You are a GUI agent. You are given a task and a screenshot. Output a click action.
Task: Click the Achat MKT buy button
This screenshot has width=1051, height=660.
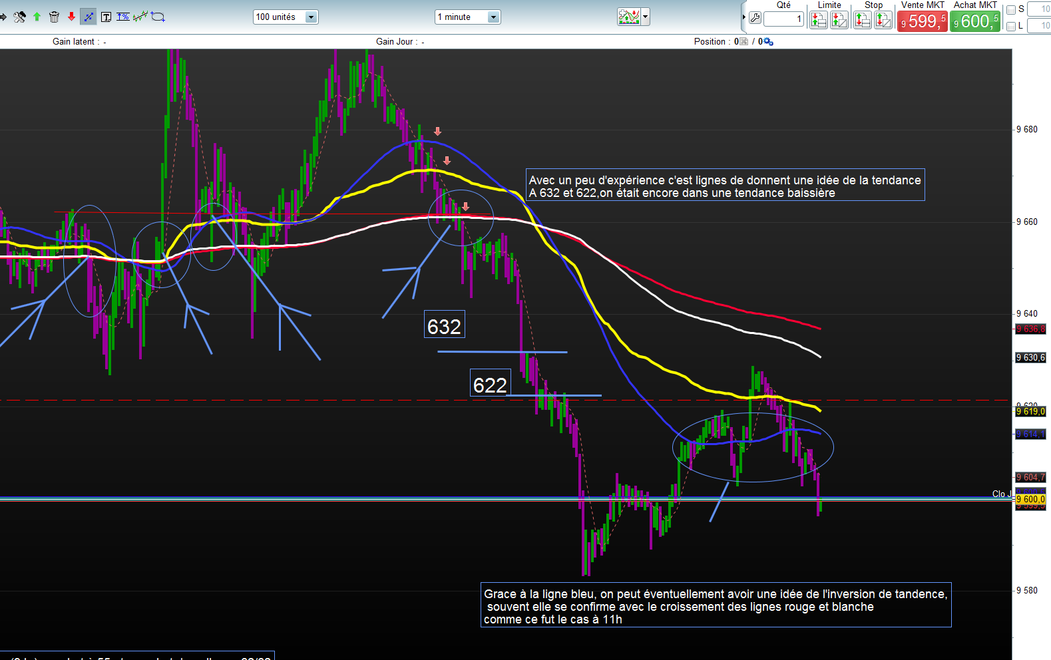point(975,21)
